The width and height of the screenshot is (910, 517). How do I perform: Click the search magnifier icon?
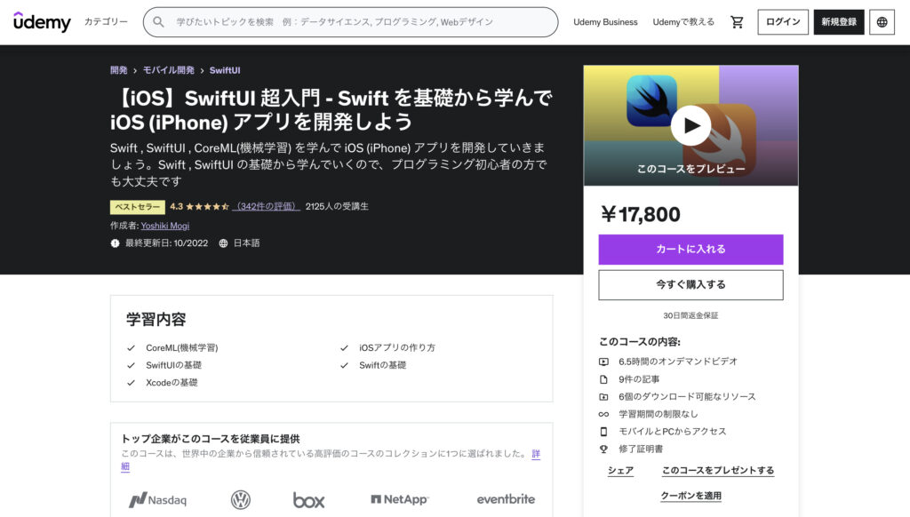pos(158,22)
